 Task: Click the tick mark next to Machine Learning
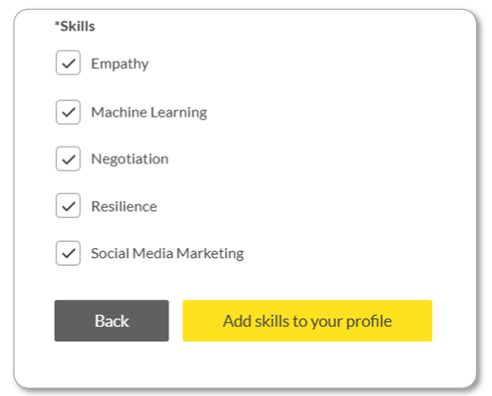point(68,112)
